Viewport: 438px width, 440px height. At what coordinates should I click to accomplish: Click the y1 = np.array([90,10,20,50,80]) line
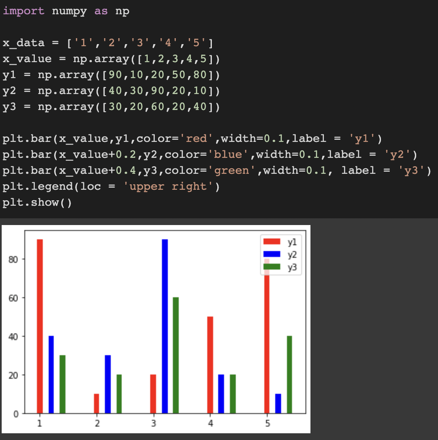111,75
